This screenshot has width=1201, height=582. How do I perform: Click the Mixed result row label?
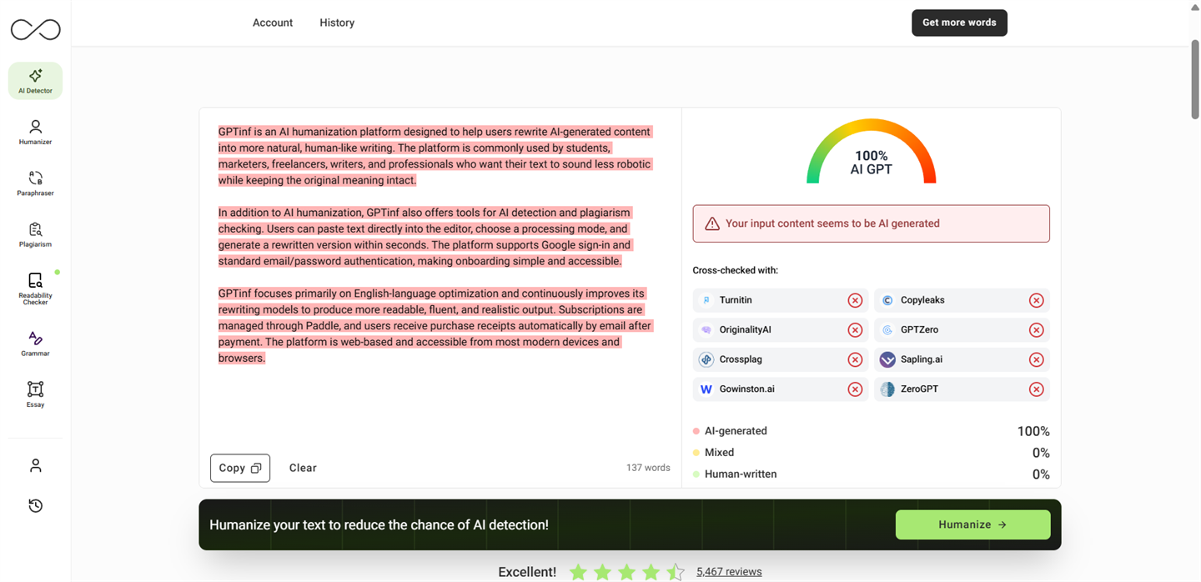point(719,453)
